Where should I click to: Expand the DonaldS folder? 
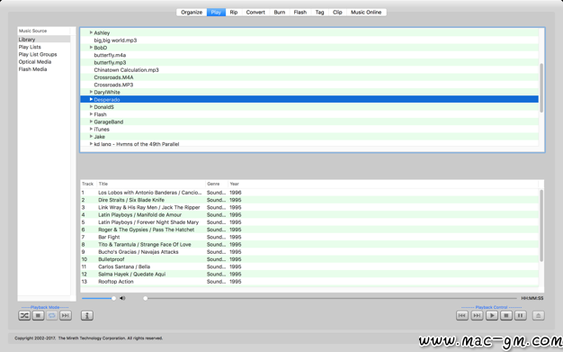[91, 106]
